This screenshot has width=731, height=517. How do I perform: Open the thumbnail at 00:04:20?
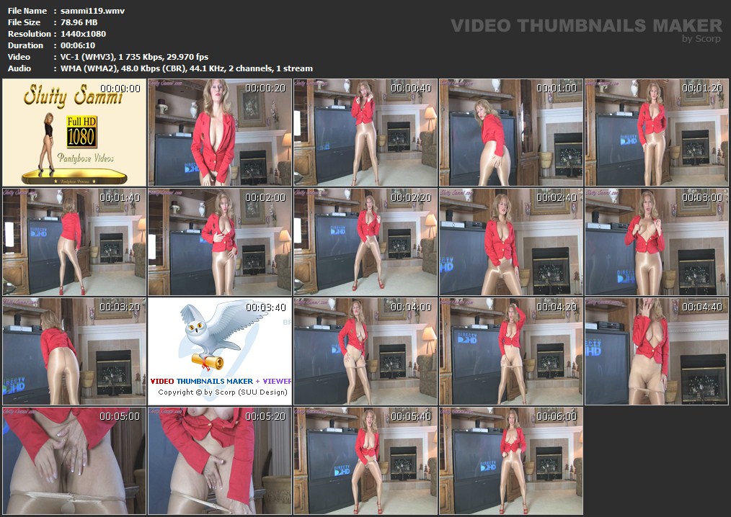[x=511, y=351]
